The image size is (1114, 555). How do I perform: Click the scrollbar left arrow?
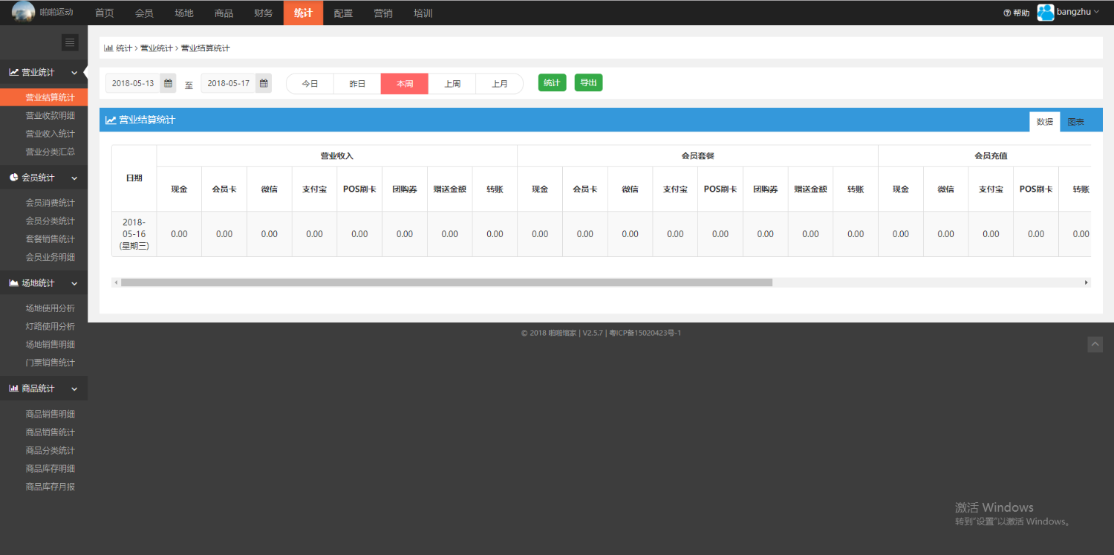click(116, 282)
